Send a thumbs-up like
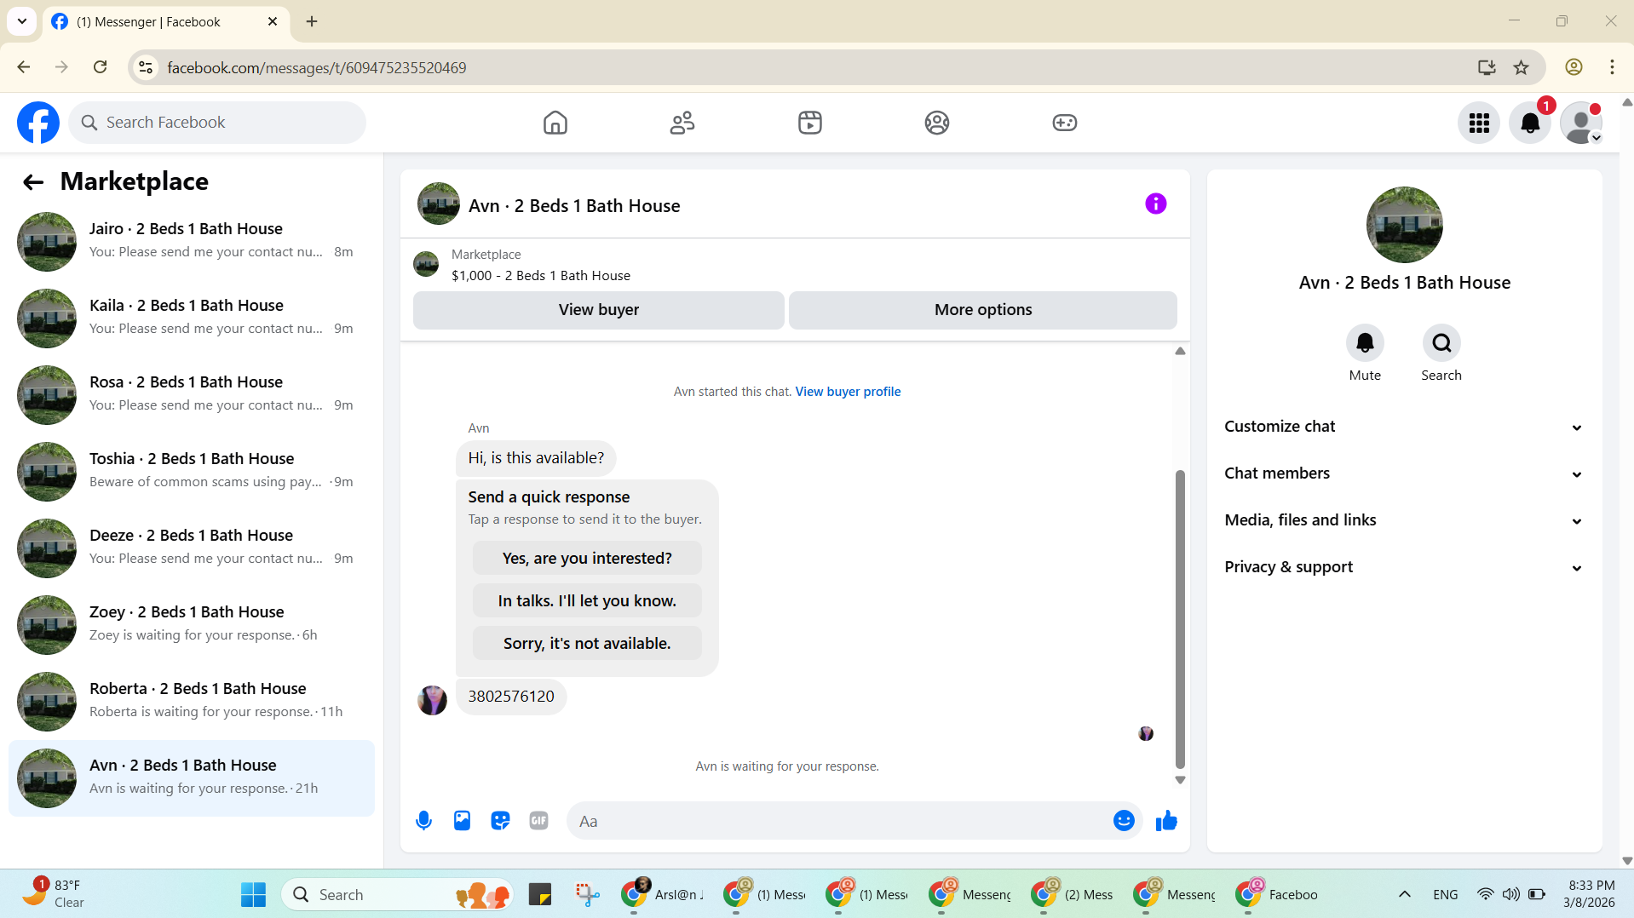 coord(1166,821)
